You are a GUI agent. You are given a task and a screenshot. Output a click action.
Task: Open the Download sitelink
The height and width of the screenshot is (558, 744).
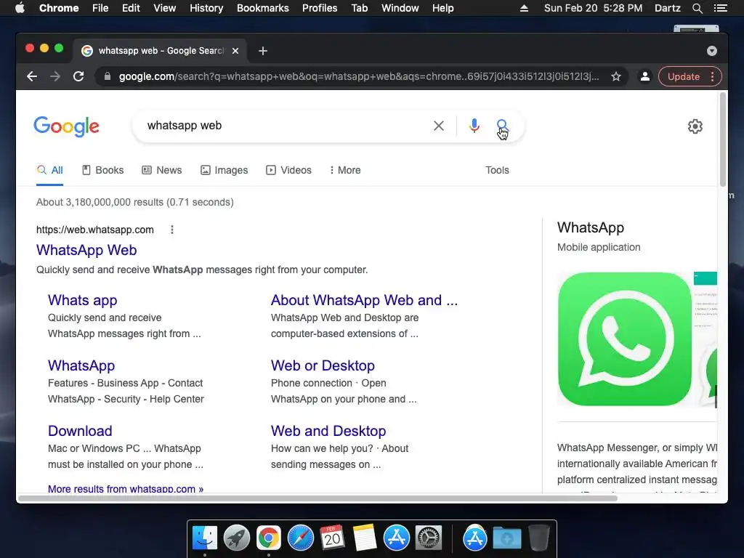80,431
